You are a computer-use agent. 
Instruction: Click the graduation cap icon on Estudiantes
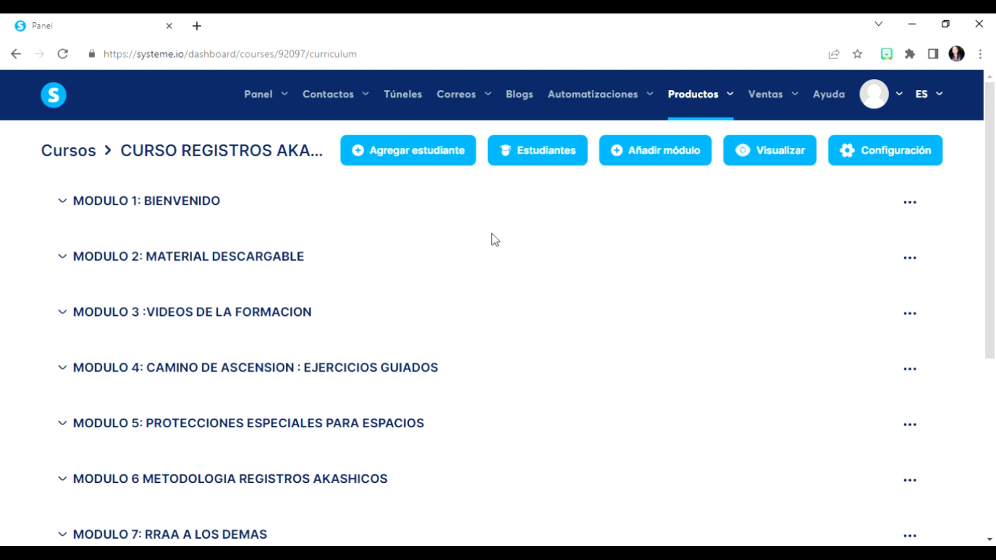505,150
